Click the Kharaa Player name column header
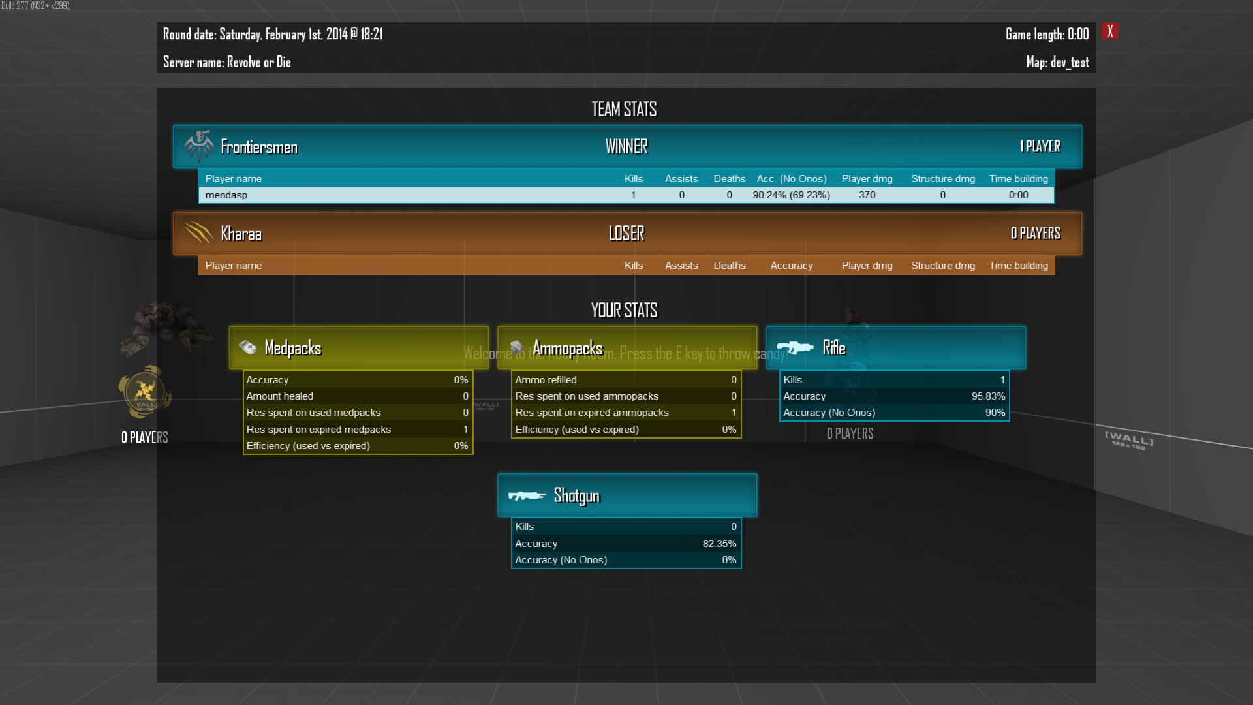The image size is (1253, 705). (x=234, y=266)
